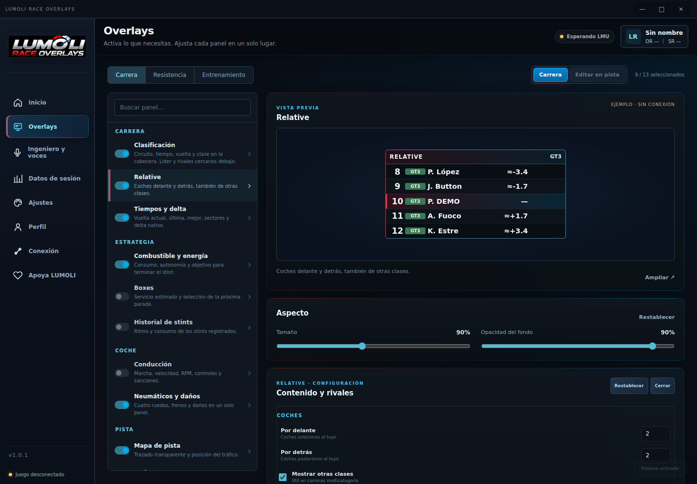Click the LUMOLI Race Overlays logo
This screenshot has width=697, height=484.
47,46
